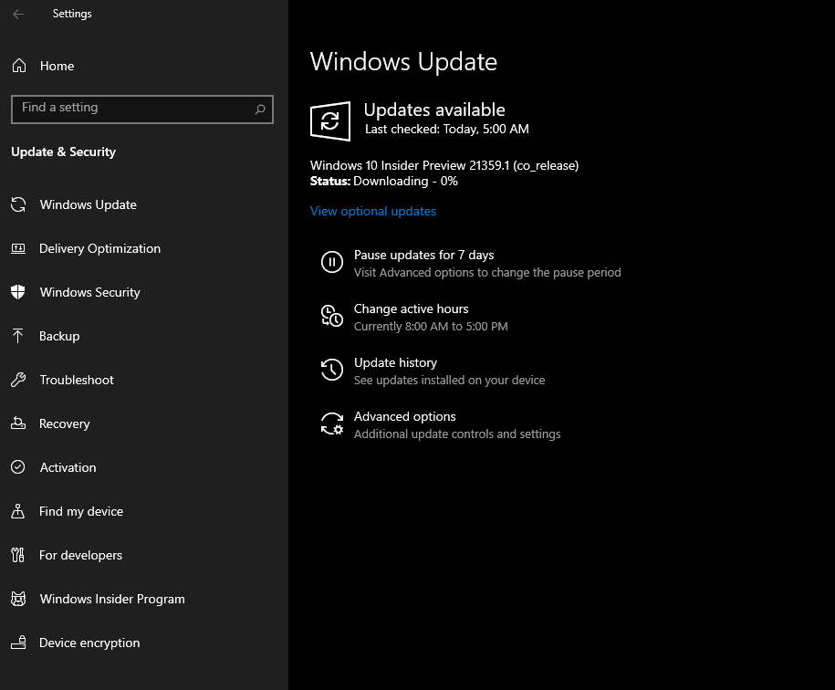
Task: Go to Device encryption settings
Action: 87,643
